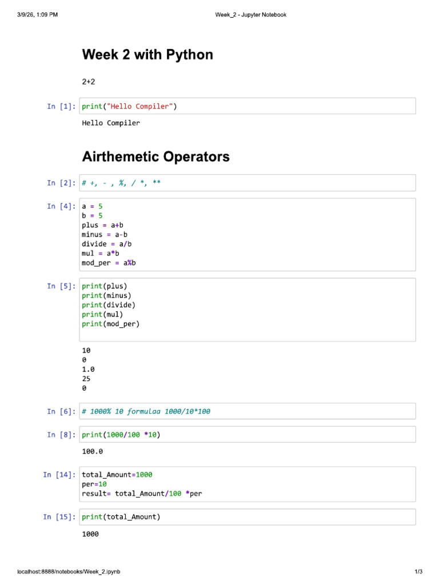This screenshot has height=585, width=439.
Task: Click the 'Airthemetic Operators' heading
Action: (155, 157)
